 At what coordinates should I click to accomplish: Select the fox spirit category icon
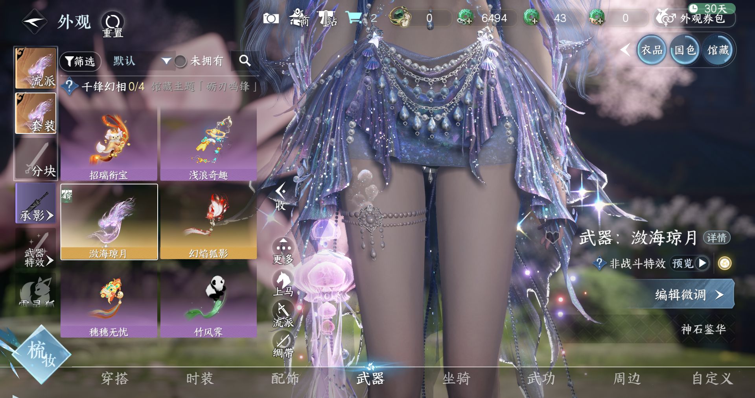tap(36, 291)
